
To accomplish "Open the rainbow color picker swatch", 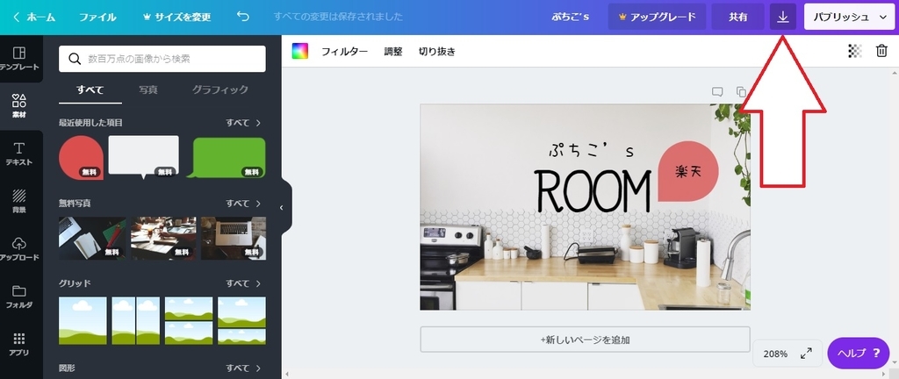I will (300, 51).
